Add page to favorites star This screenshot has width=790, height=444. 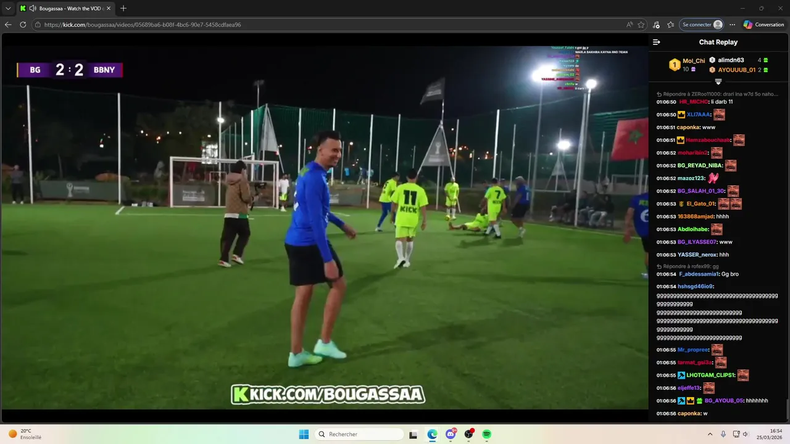pyautogui.click(x=641, y=25)
